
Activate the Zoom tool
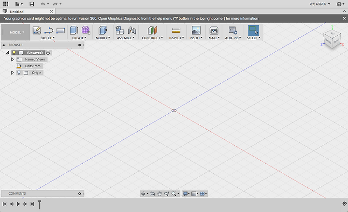coord(166,194)
